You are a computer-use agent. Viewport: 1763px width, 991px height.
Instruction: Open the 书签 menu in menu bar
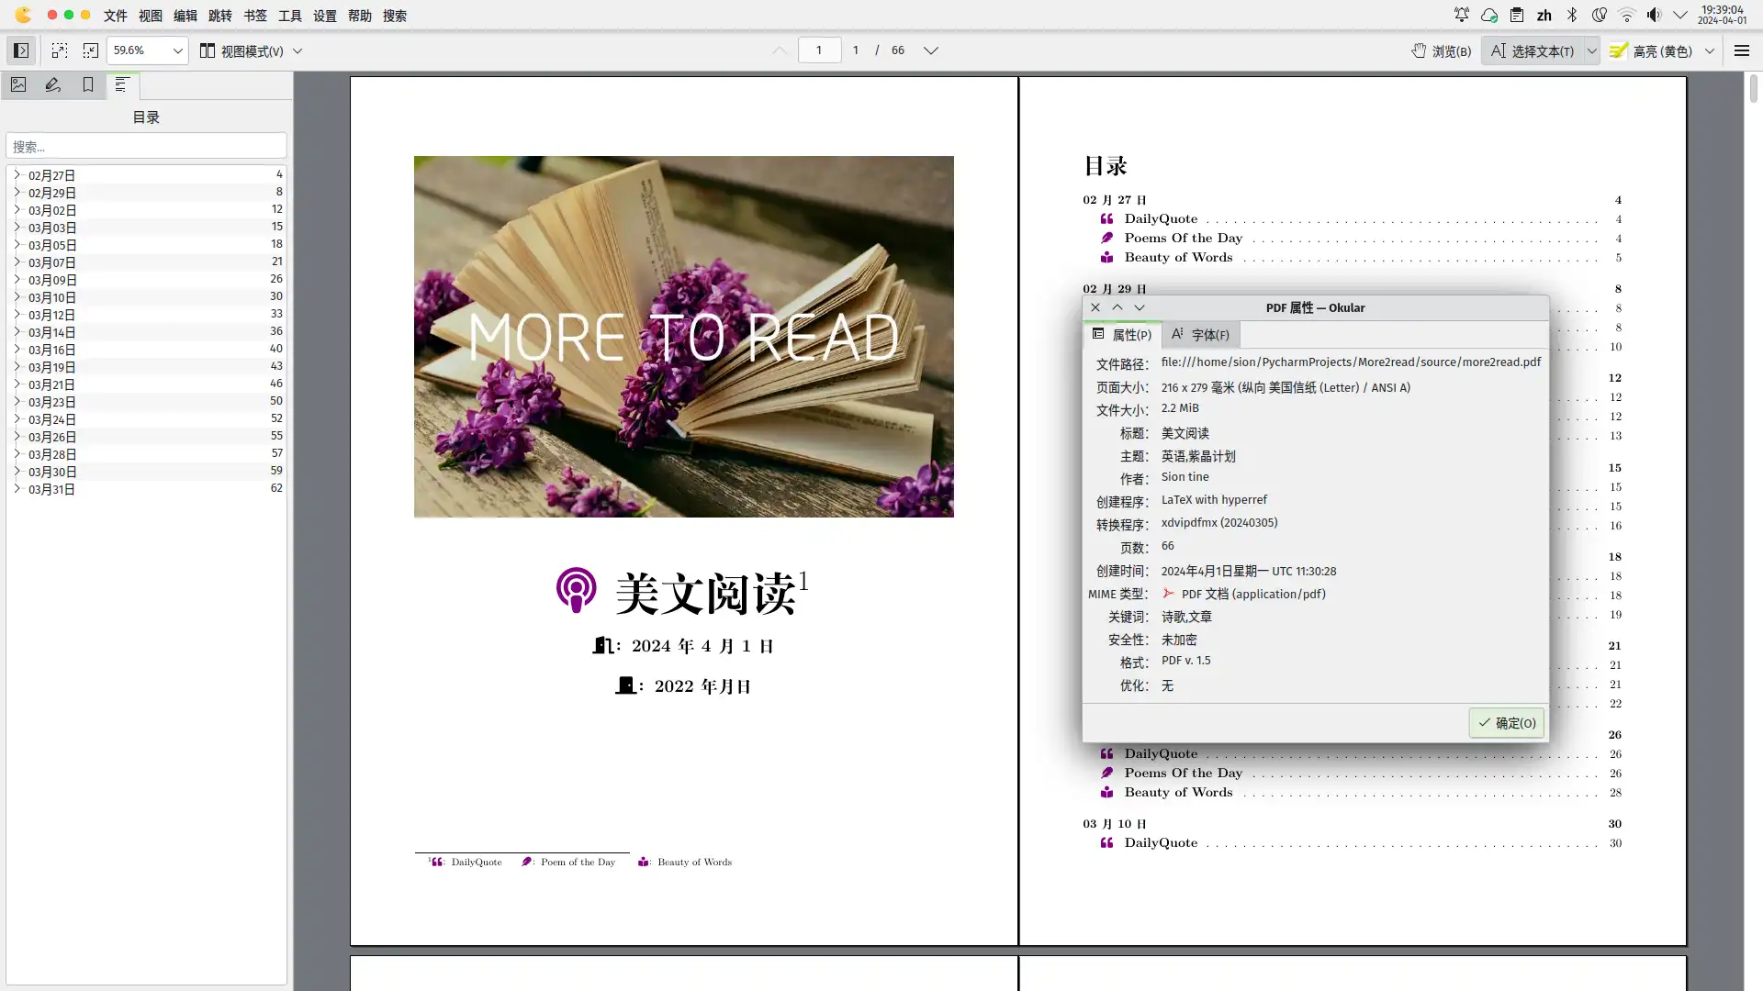tap(255, 16)
